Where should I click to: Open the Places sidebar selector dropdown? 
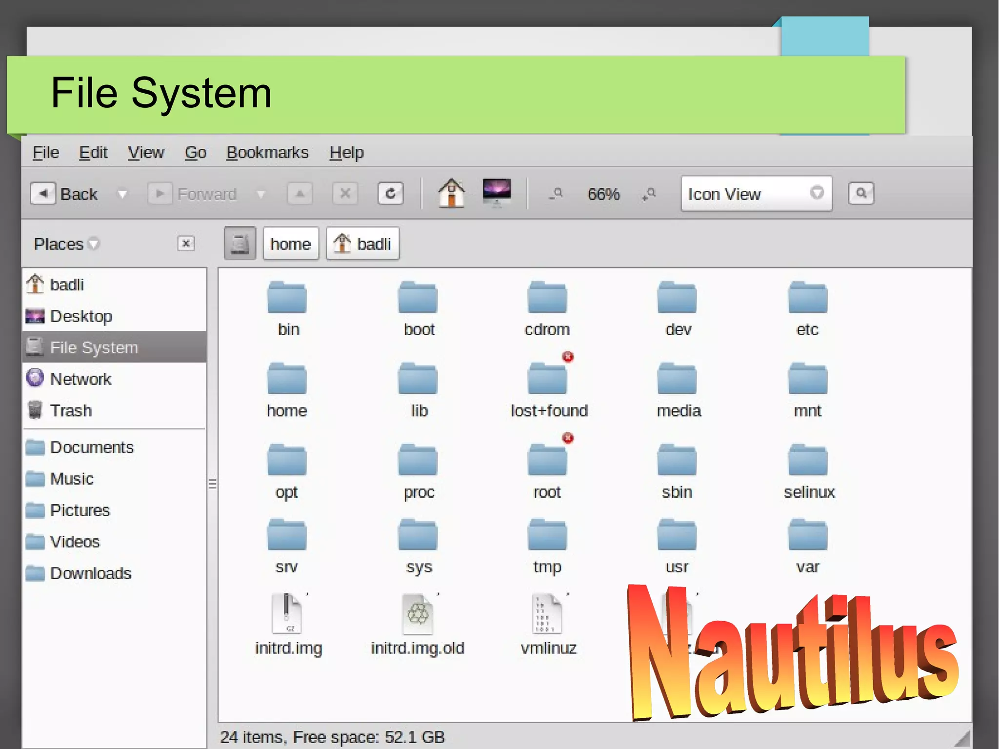click(x=66, y=243)
